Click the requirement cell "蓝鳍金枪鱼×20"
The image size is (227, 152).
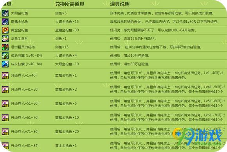point(67,131)
